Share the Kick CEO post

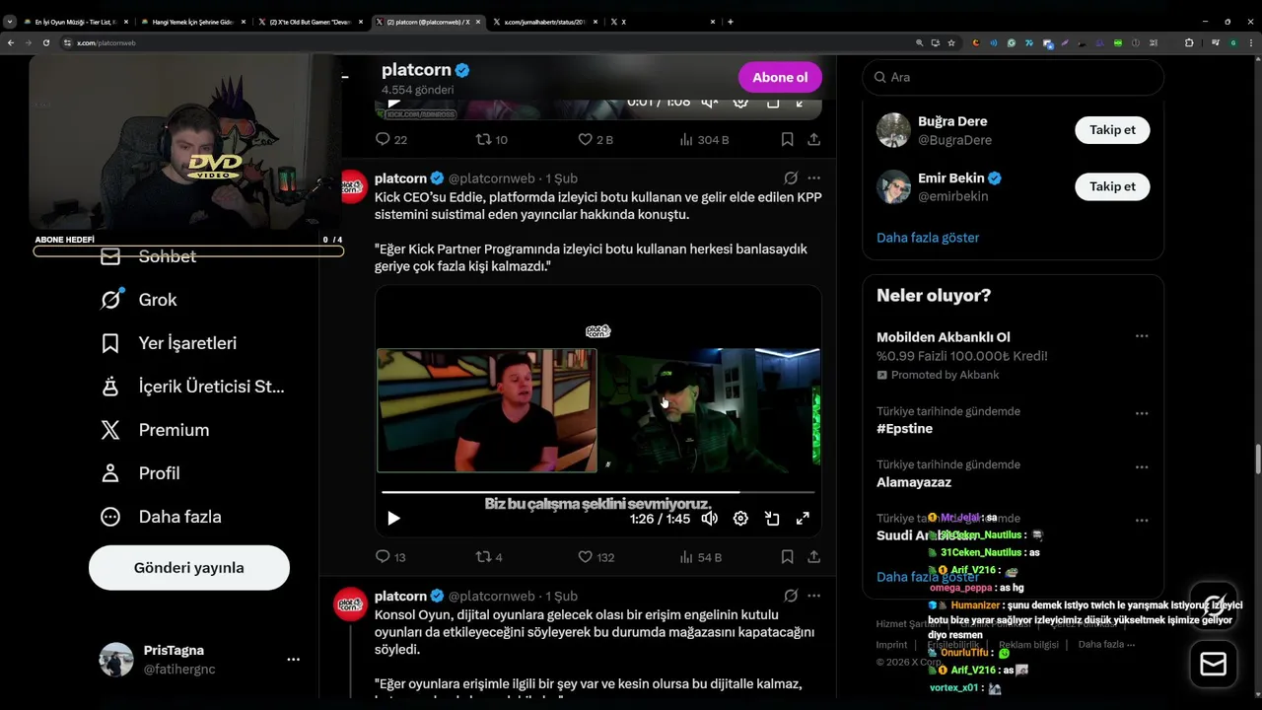813,557
